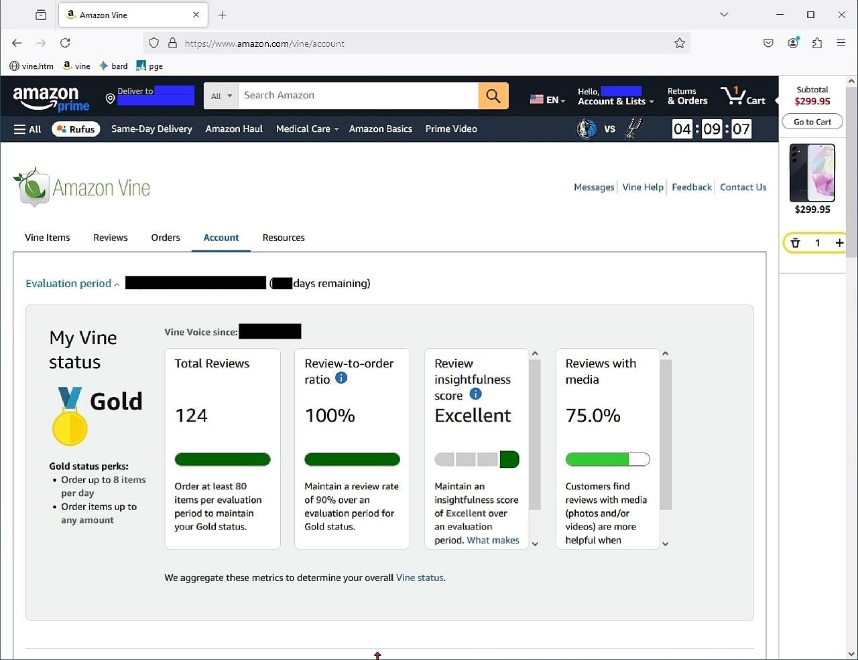Click scroll-down arrow in Reviews with media card

(665, 544)
